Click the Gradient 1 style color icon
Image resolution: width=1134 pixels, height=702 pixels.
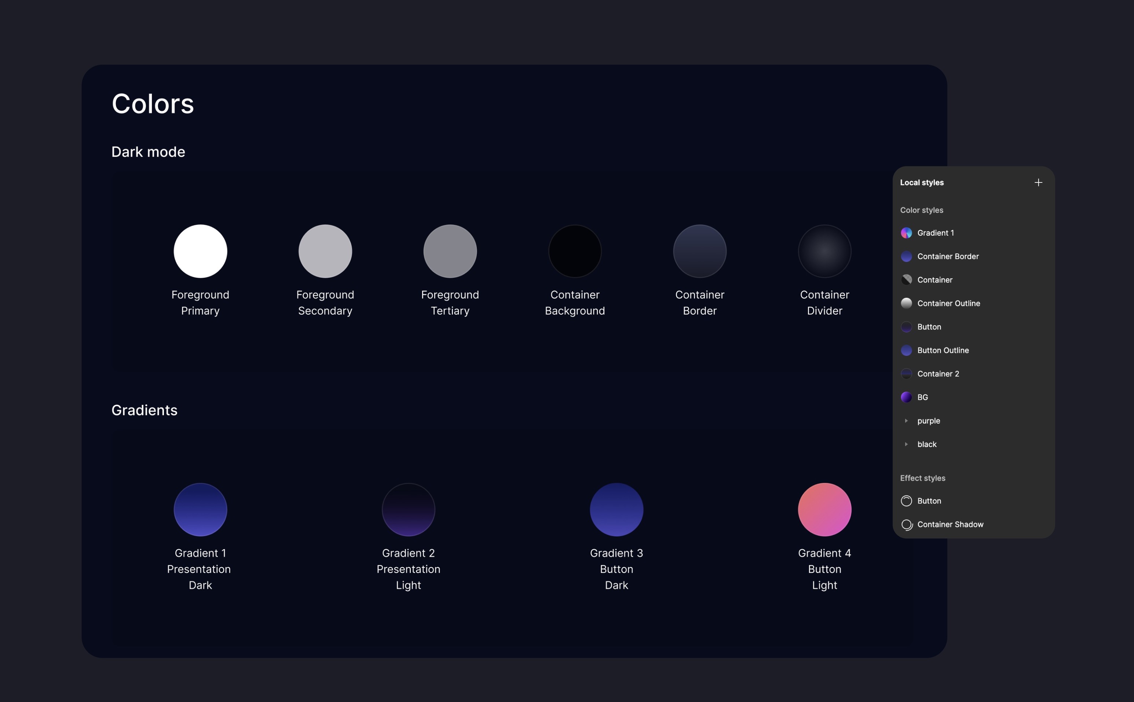906,233
